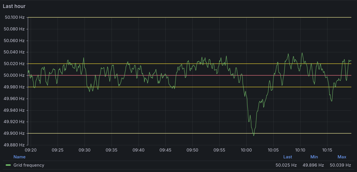Click the 50.039 Hz Max value in legend
Image resolution: width=357 pixels, height=172 pixels.
pyautogui.click(x=340, y=165)
